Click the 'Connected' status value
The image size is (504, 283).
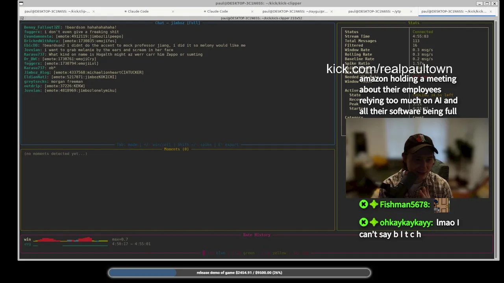[x=422, y=32]
